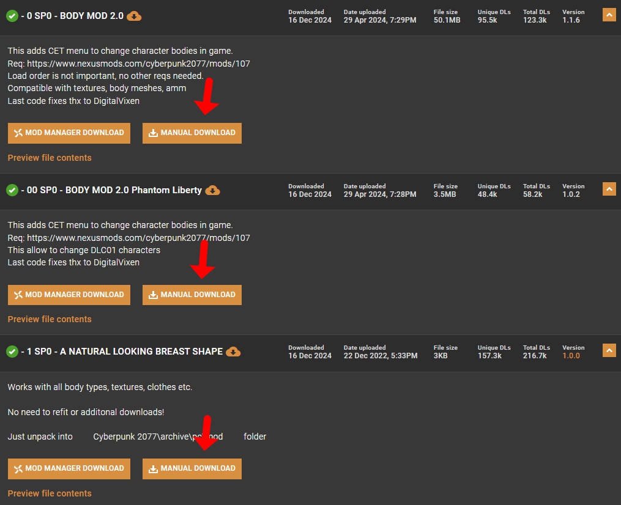The height and width of the screenshot is (505, 621).
Task: Manual Download the Natural Looking Breast Shape file
Action: [192, 468]
